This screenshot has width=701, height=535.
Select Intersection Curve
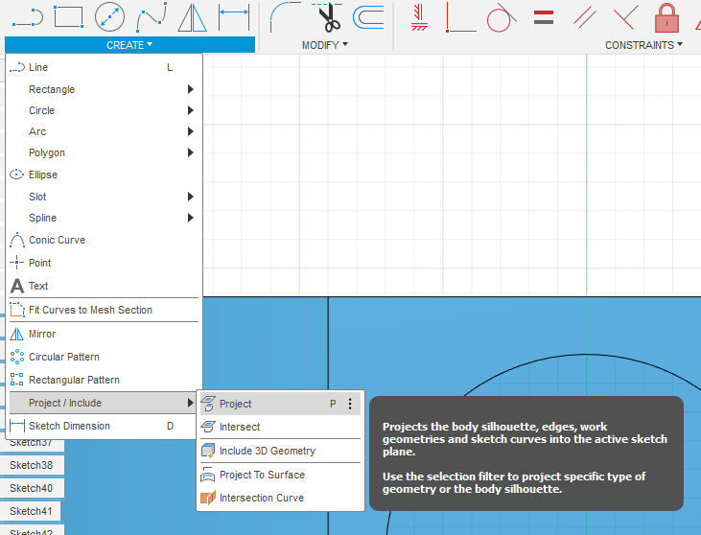tap(280, 498)
